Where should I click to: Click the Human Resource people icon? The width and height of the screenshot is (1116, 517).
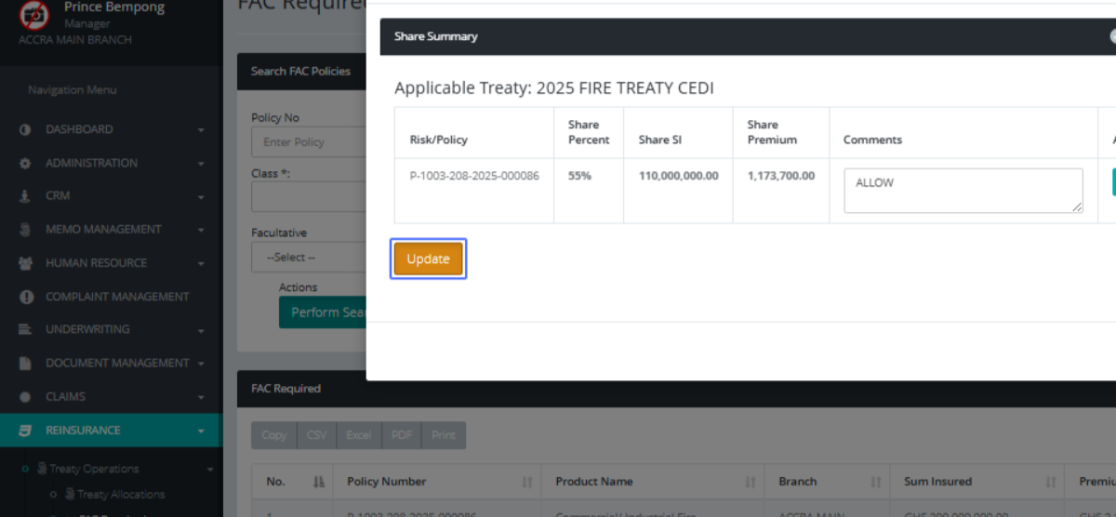pos(25,263)
